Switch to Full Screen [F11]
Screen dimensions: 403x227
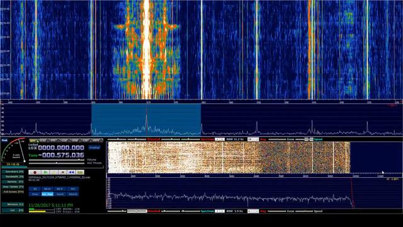coord(13,192)
